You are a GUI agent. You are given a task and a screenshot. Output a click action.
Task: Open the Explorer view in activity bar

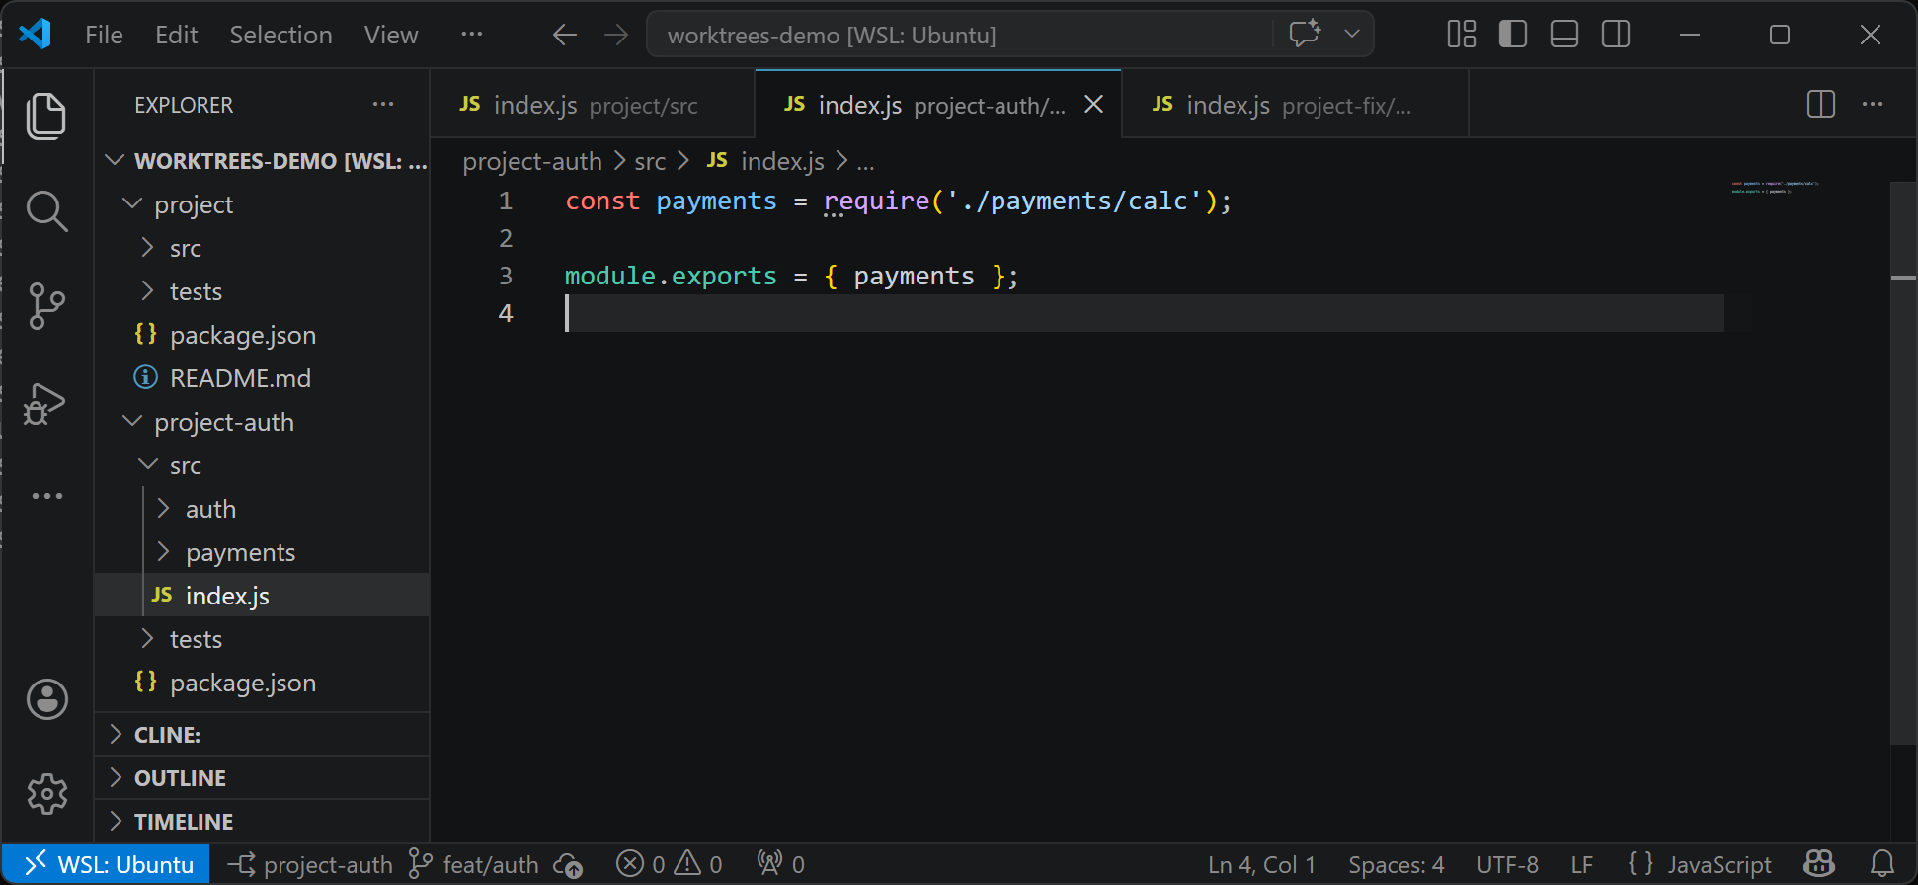click(x=46, y=117)
